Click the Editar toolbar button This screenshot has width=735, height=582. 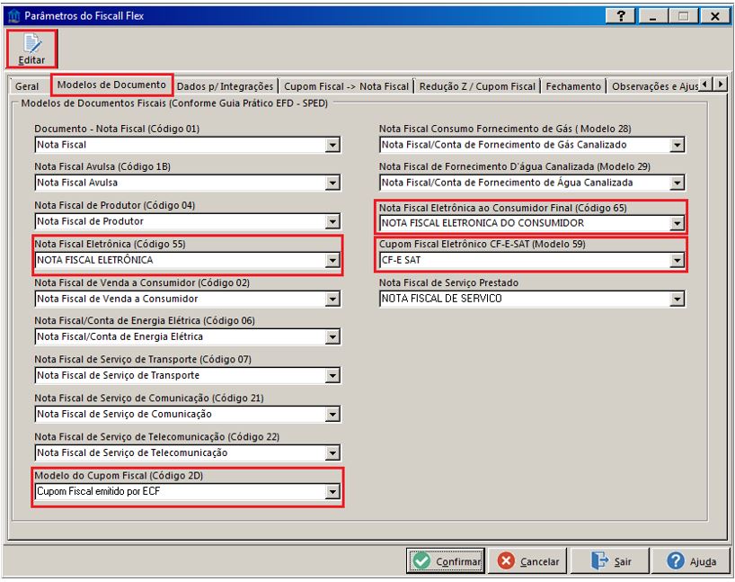click(31, 49)
